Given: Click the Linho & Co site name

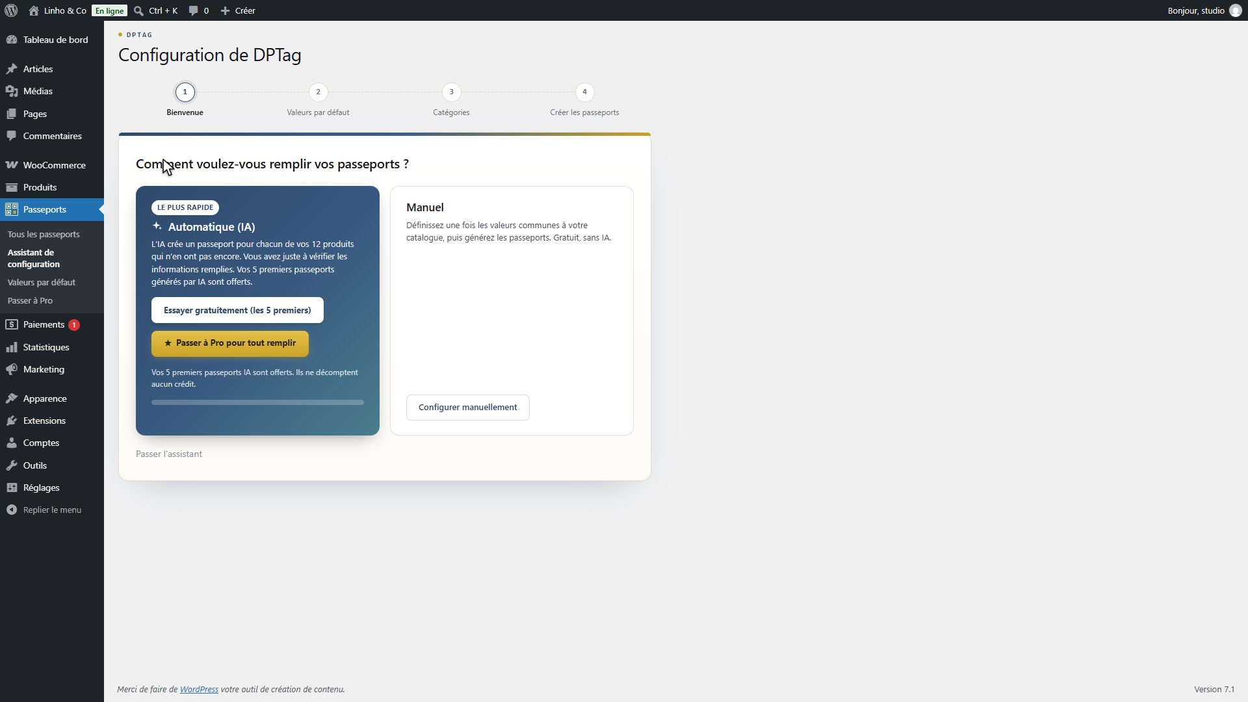Looking at the screenshot, I should coord(65,10).
